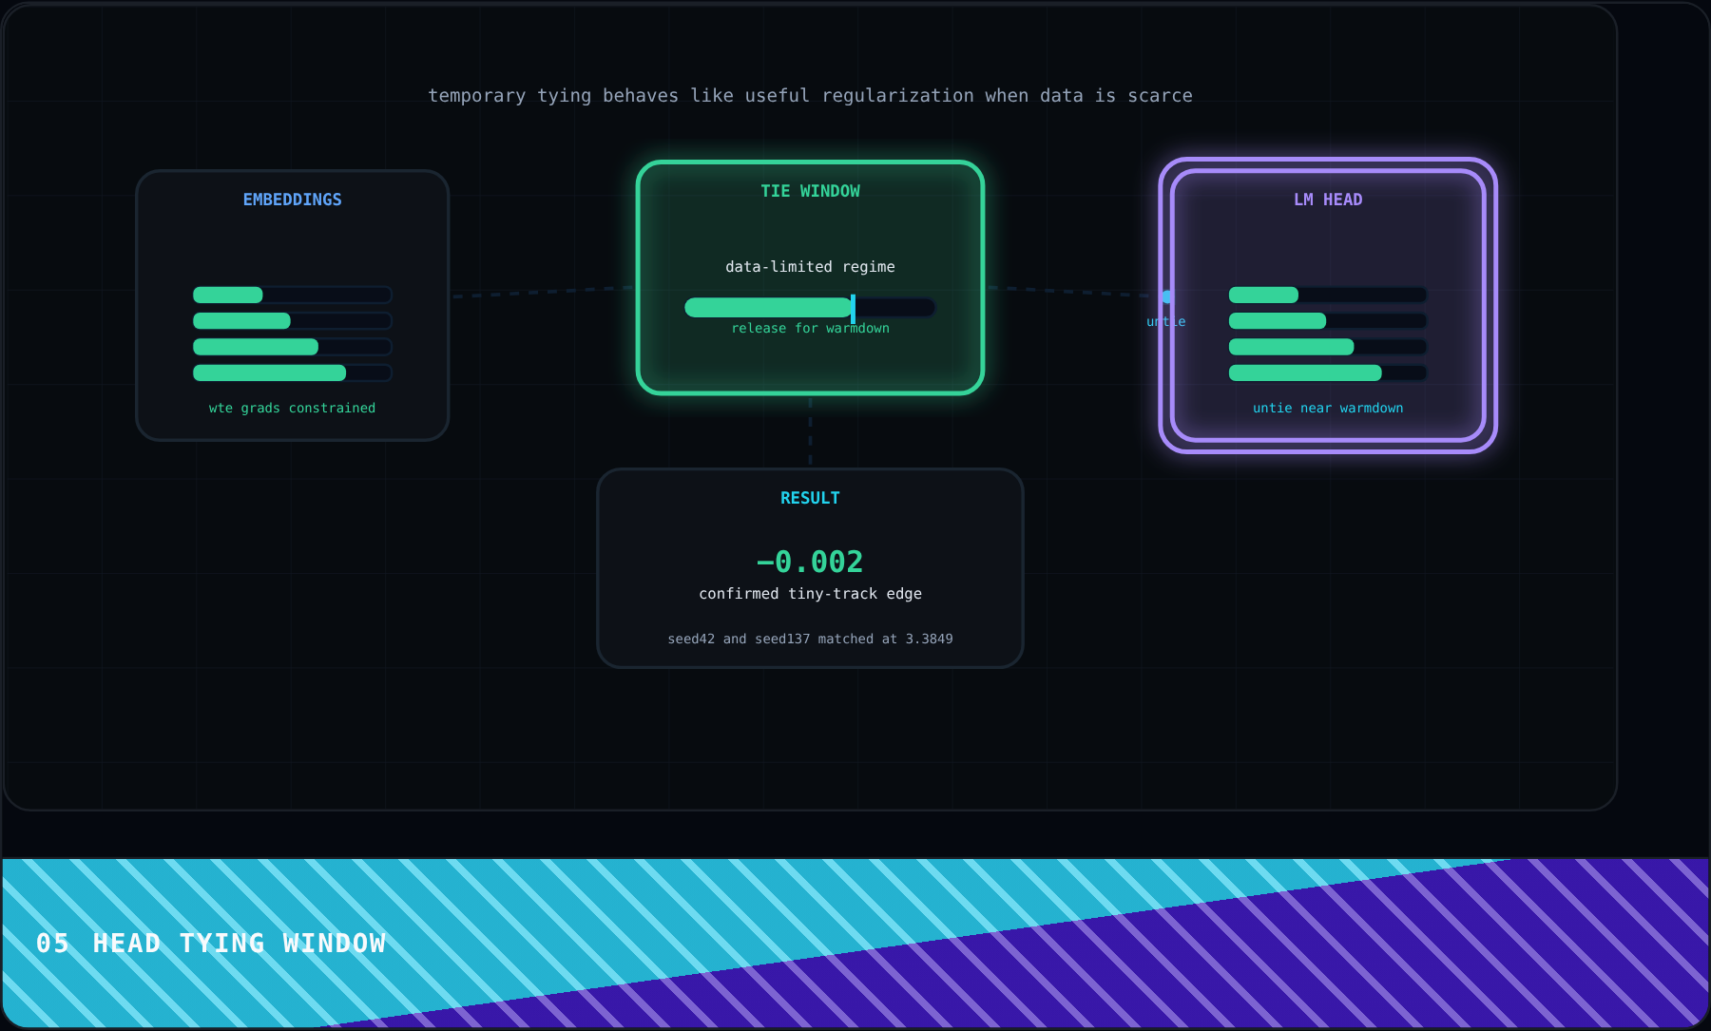Click the seed42 and seed137 footnote

(x=810, y=639)
